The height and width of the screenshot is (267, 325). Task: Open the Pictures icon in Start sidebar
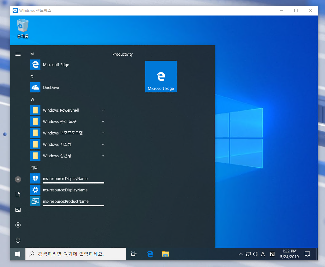[18, 210]
